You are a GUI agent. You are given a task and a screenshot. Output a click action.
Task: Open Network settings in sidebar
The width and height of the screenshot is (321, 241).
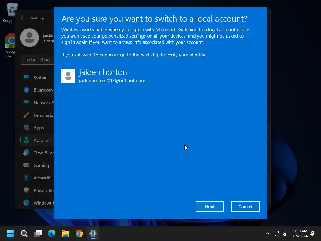coord(37,103)
